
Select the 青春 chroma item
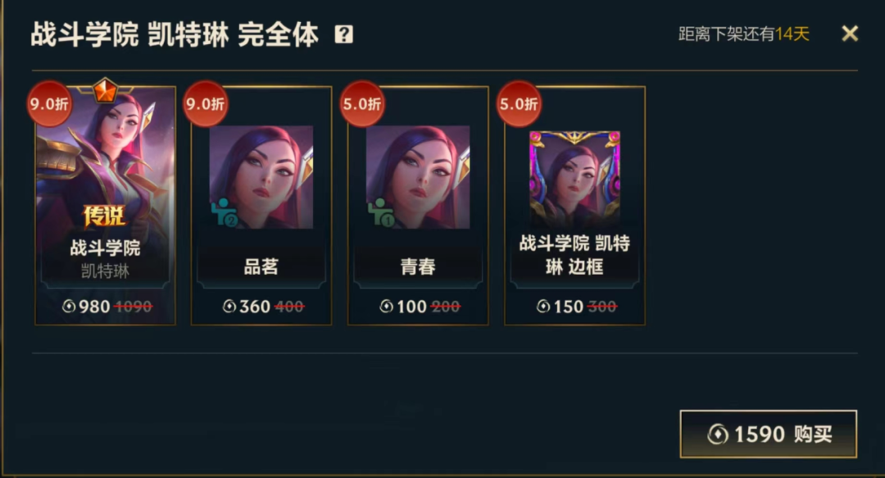(x=418, y=206)
